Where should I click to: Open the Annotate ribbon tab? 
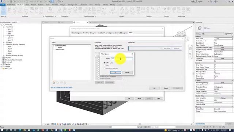tap(54, 5)
